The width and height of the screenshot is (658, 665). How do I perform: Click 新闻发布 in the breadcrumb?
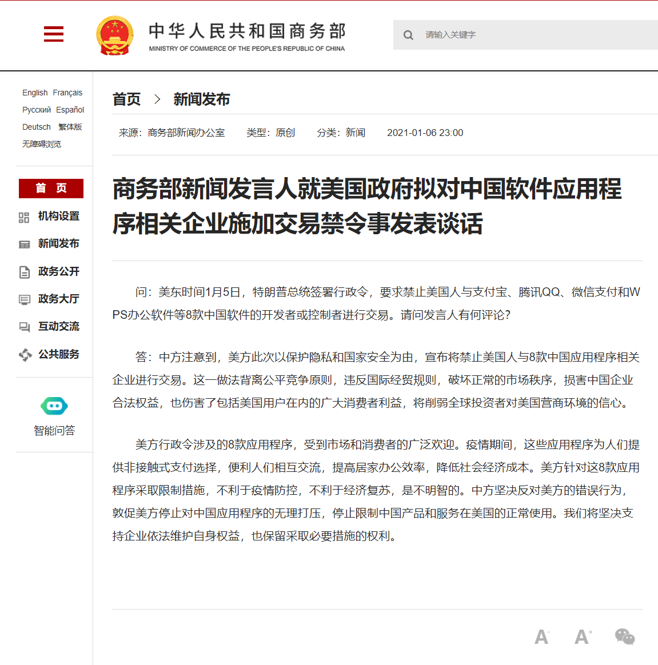click(x=201, y=99)
